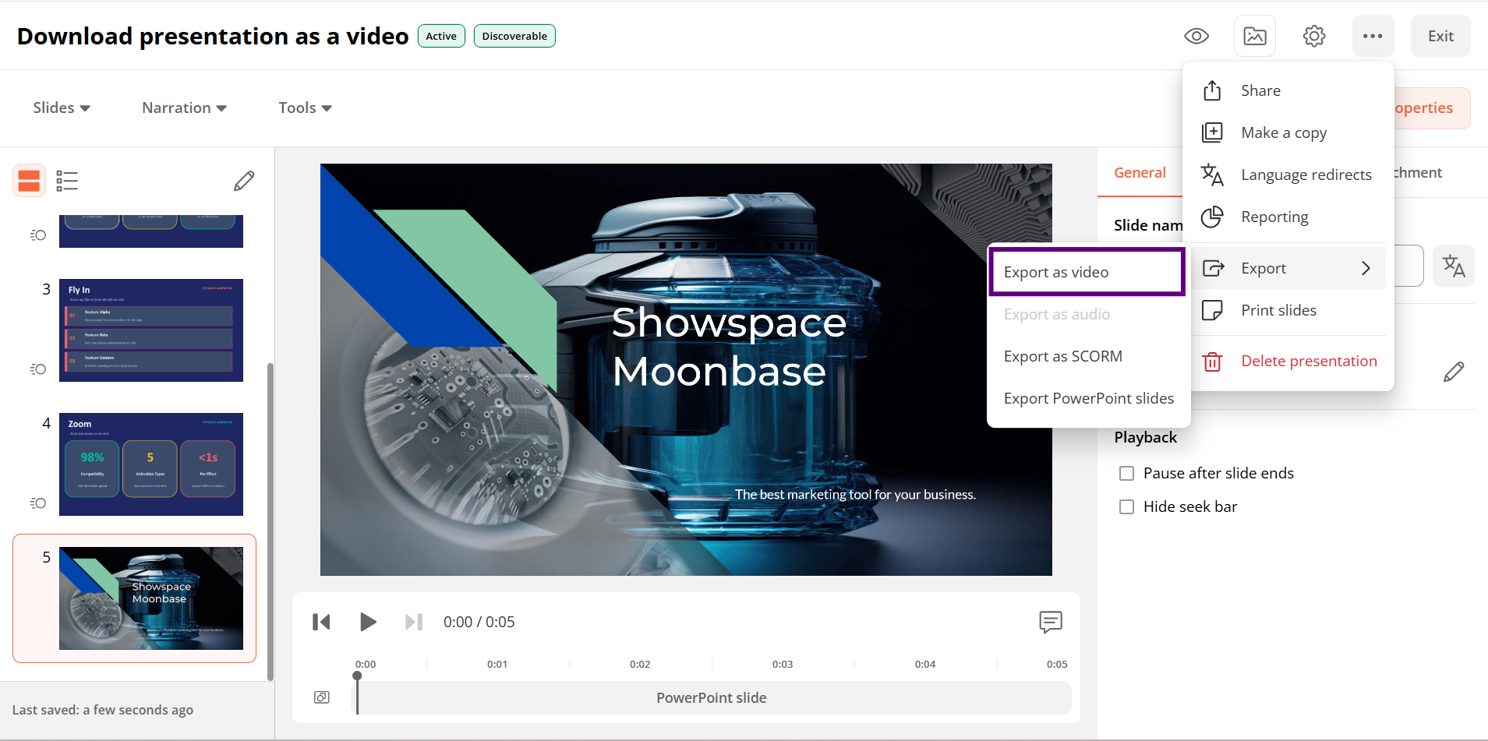Select slide 3 Fly In thumbnail
Image resolution: width=1488 pixels, height=741 pixels.
[151, 330]
